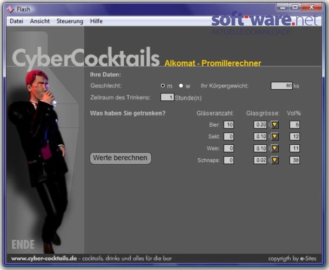Open the Sekt Glasgrösse dropdown arrow
Image resolution: width=329 pixels, height=270 pixels.
(x=274, y=137)
